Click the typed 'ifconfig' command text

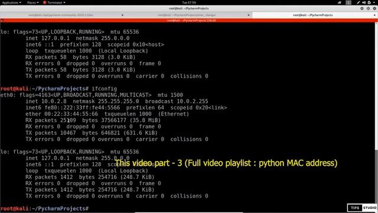coord(104,89)
